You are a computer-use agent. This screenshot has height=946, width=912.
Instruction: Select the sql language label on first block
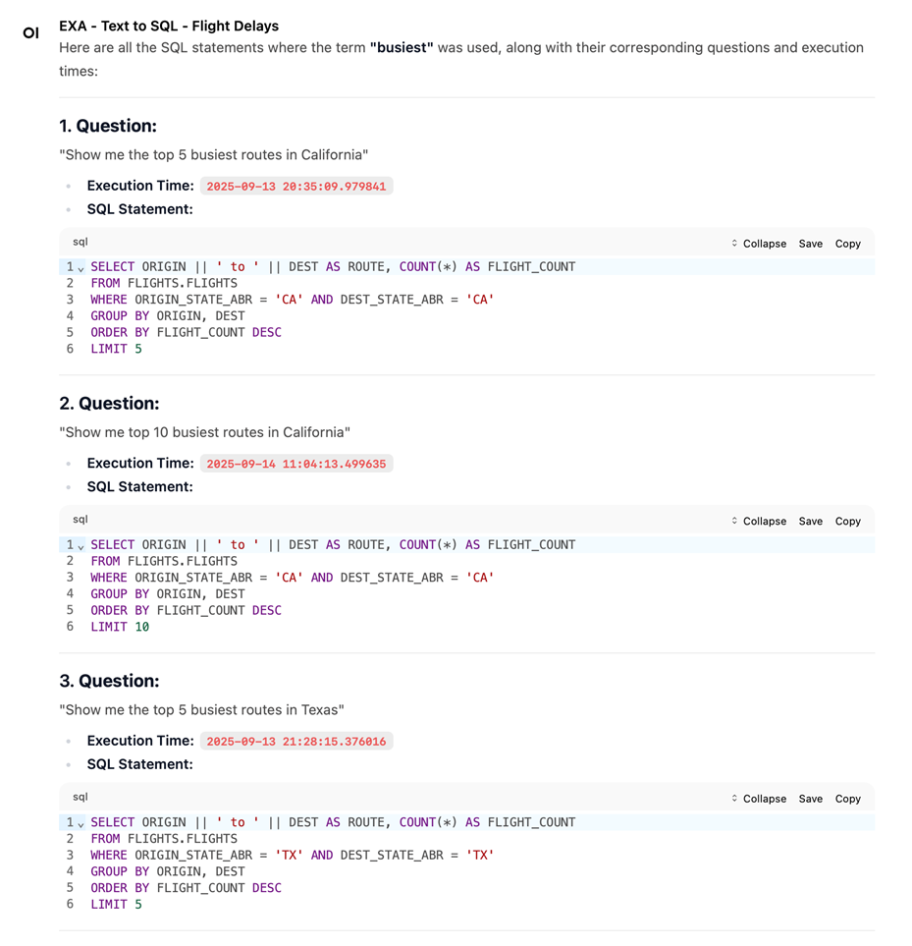click(80, 242)
